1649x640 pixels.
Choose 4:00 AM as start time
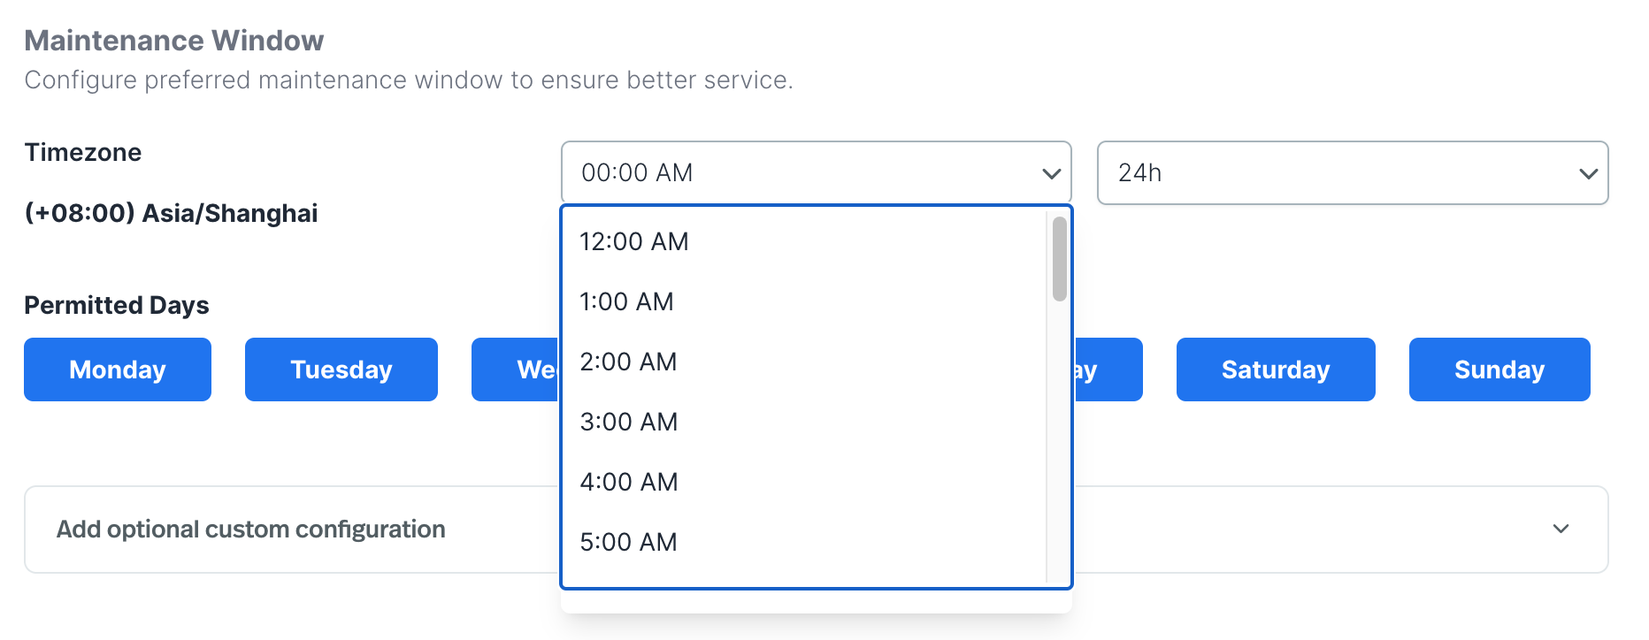point(629,482)
